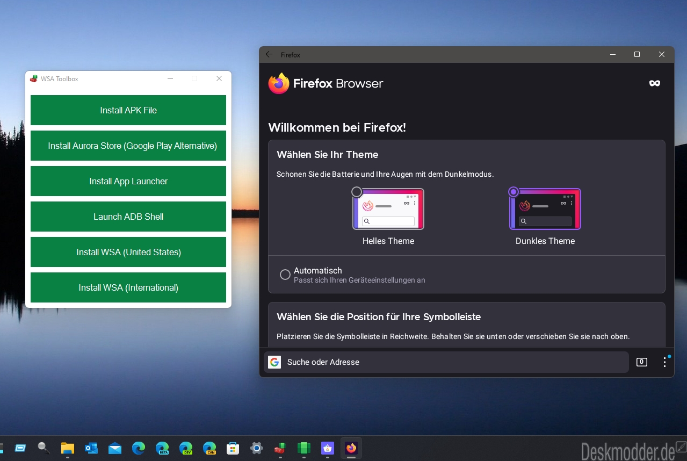Launch Edge Beta from the taskbar
The image size is (687, 461).
pyautogui.click(x=162, y=448)
